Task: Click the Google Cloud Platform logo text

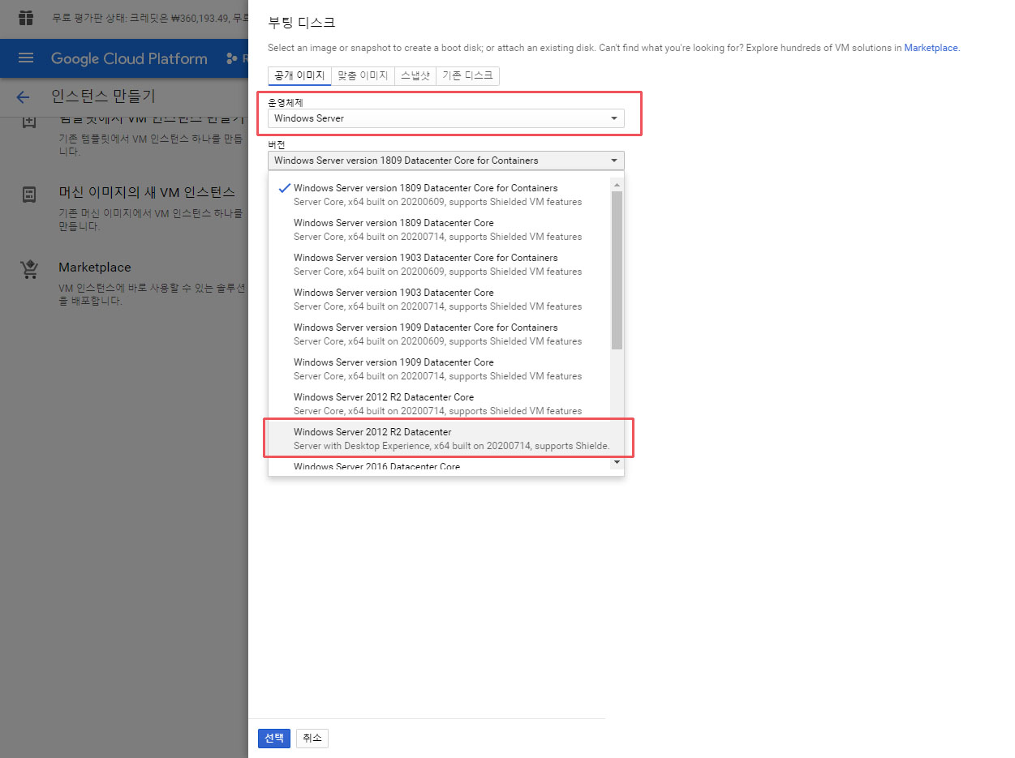Action: tap(129, 58)
